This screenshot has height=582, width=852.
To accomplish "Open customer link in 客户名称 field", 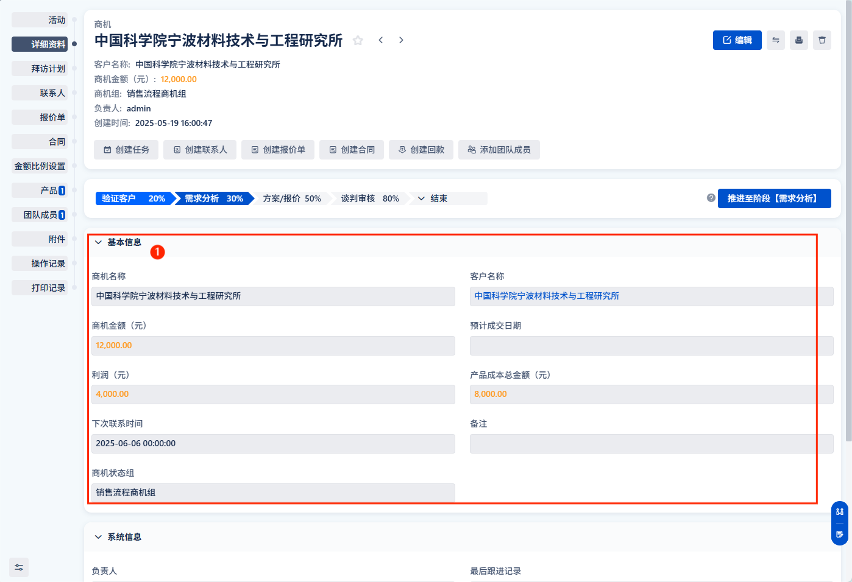I will click(547, 296).
